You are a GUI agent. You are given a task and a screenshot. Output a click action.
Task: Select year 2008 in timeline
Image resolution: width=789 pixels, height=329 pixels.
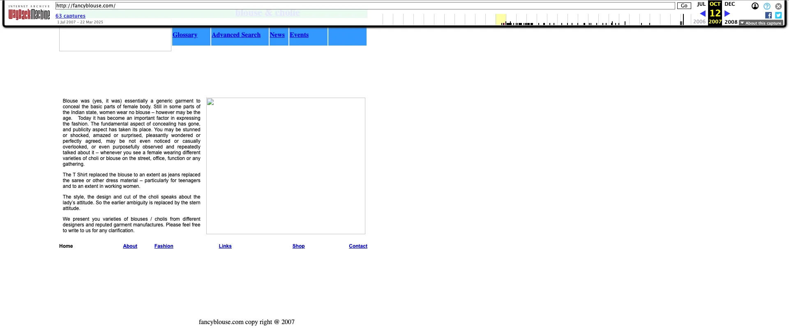tap(731, 22)
